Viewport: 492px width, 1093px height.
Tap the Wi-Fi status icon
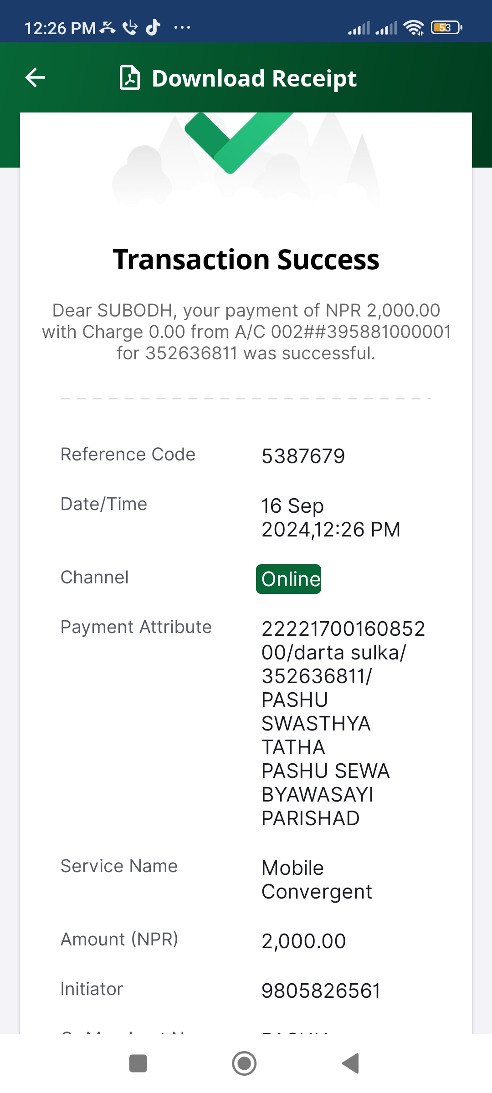coord(414,28)
